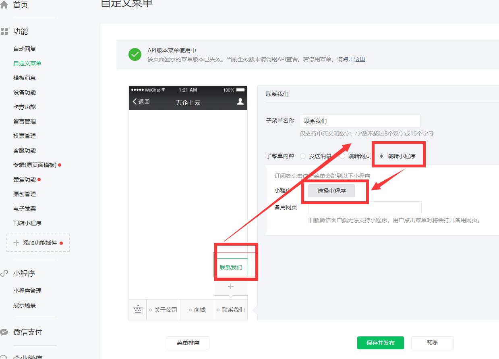Open 自动回复 in the sidebar

(25, 49)
